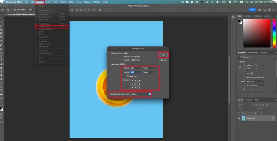277x141 pixels.
Task: Switch to the Paths tab
Action: click(257, 100)
